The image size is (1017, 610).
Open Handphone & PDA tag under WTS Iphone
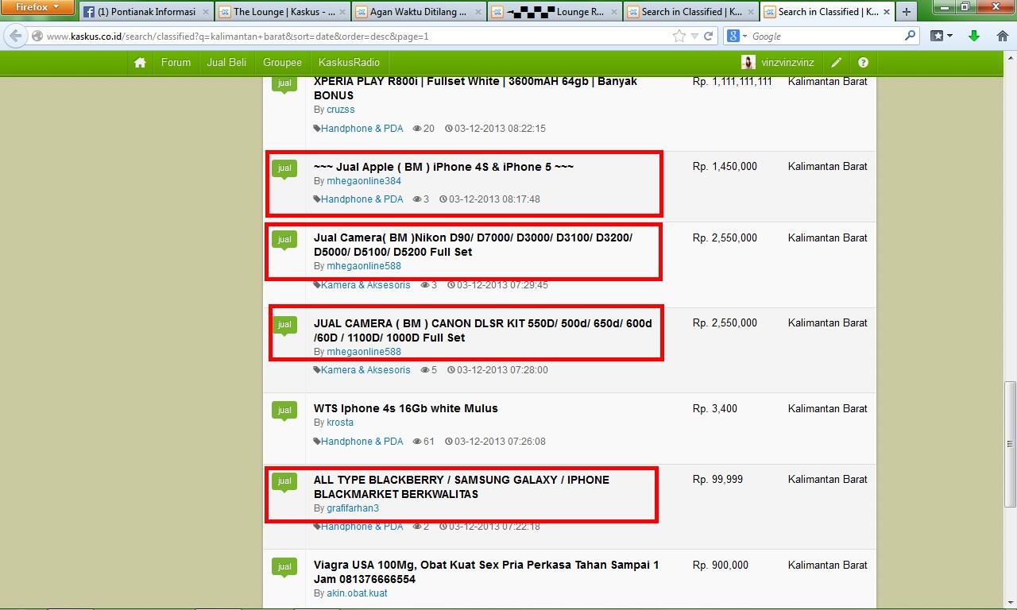click(362, 442)
